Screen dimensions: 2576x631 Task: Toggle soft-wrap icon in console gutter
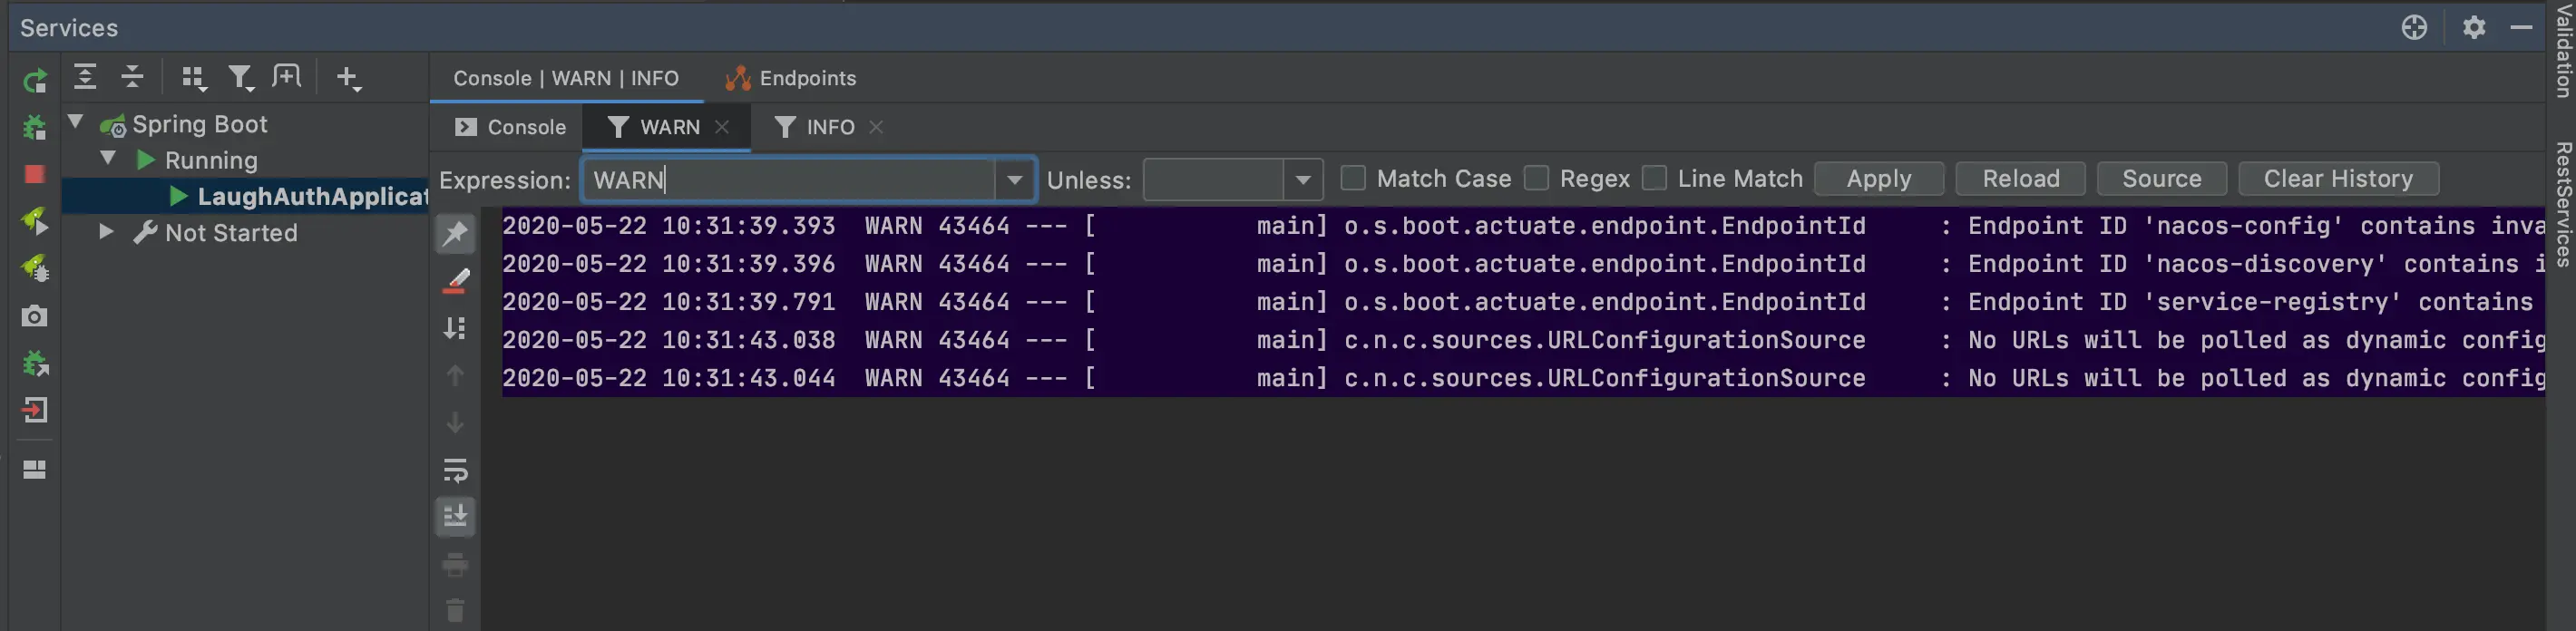(455, 470)
